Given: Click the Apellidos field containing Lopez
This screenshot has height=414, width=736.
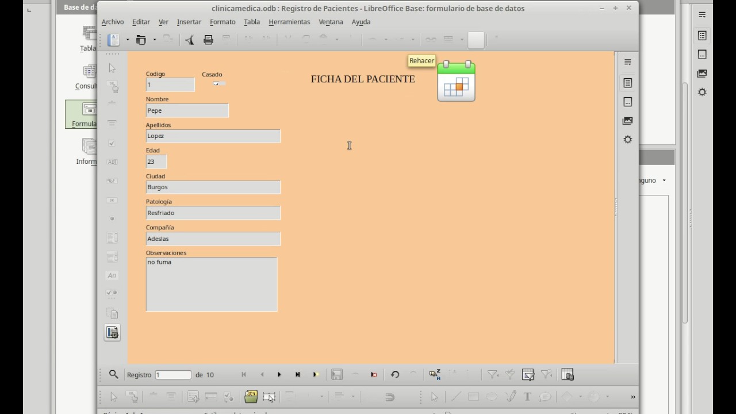Looking at the screenshot, I should [x=213, y=136].
